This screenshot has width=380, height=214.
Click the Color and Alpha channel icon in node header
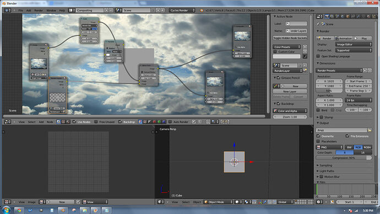click(140, 122)
